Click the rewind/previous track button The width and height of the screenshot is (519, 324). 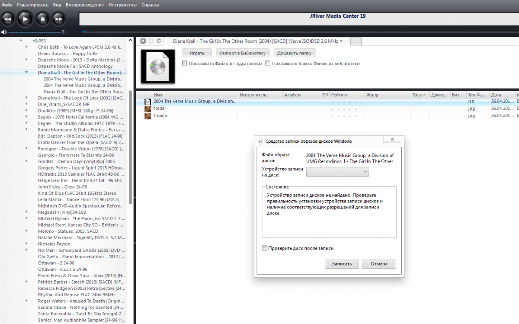pyautogui.click(x=8, y=19)
